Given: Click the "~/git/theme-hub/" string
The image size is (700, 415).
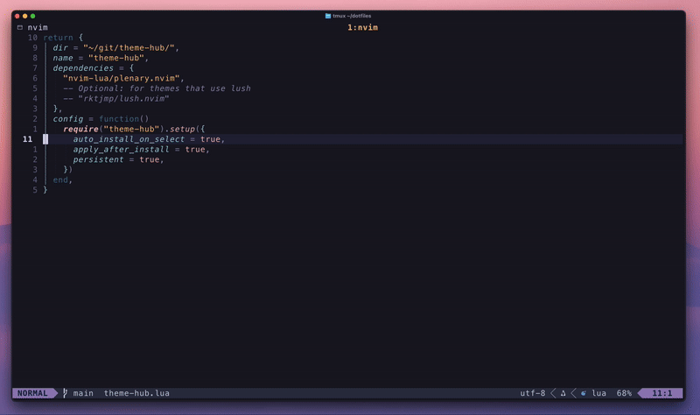Looking at the screenshot, I should point(129,48).
